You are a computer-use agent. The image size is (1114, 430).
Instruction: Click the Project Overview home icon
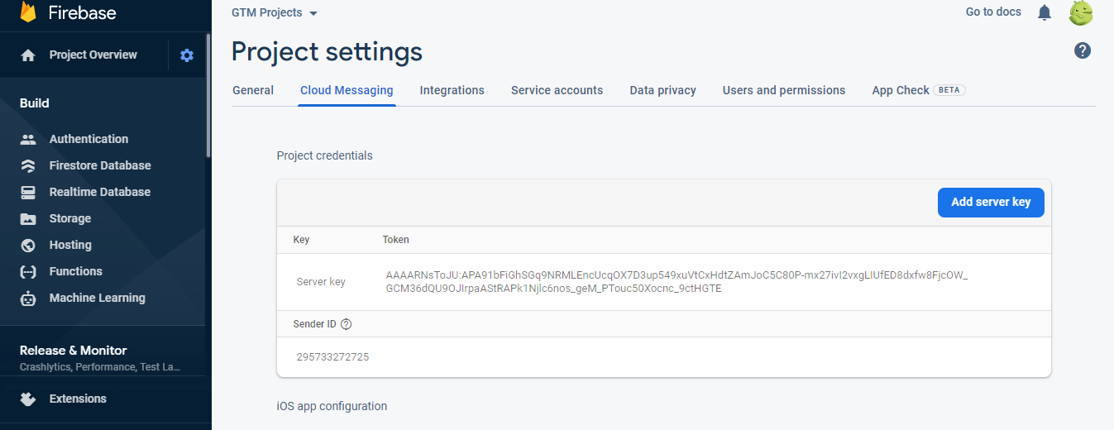pyautogui.click(x=28, y=55)
